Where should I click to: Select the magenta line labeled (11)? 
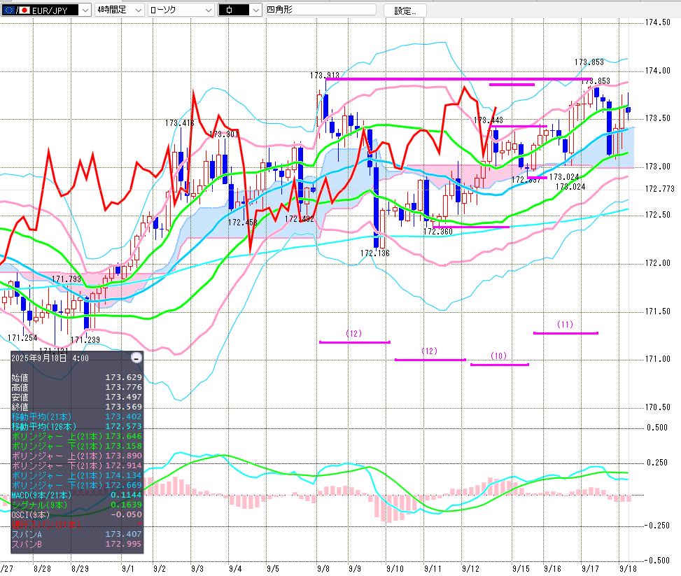coord(566,332)
